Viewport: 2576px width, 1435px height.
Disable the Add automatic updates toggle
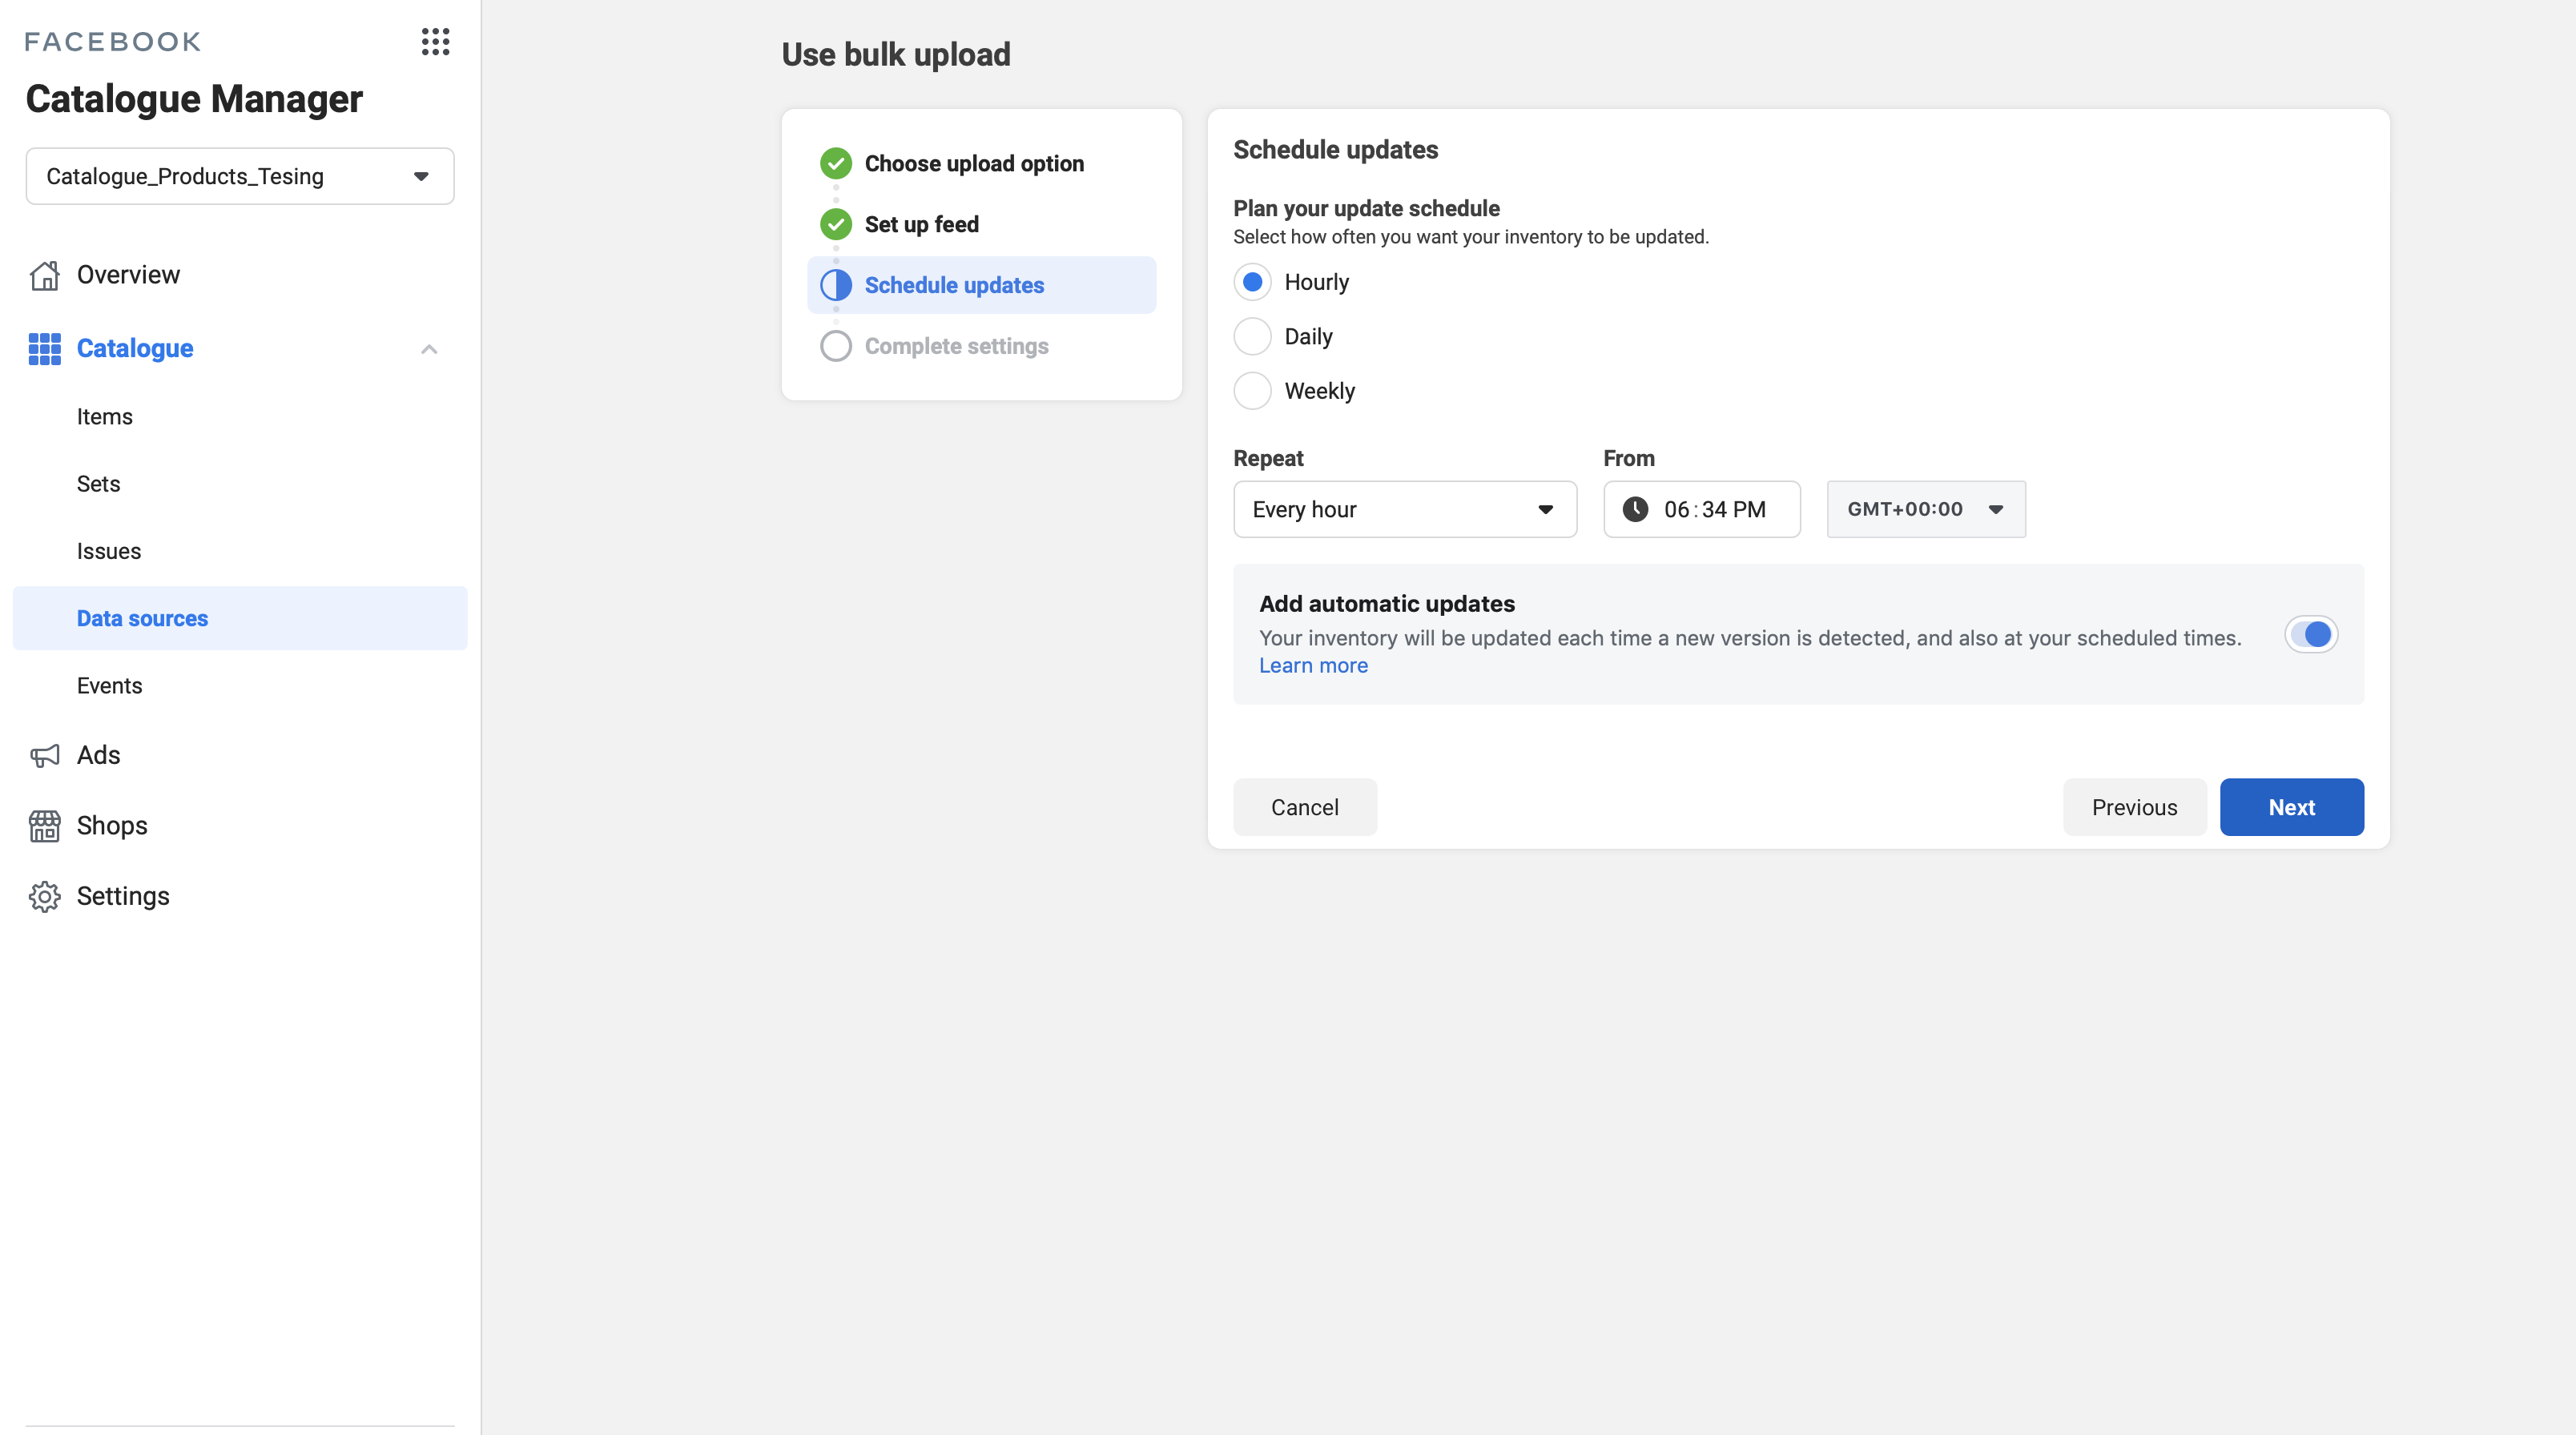coord(2311,634)
